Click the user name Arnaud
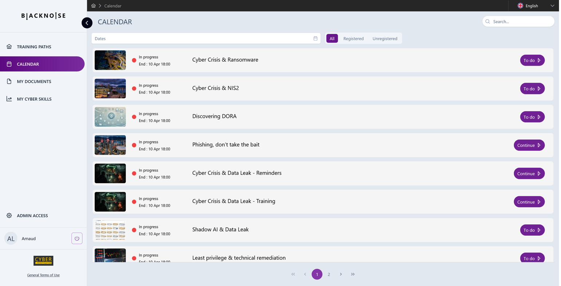Image resolution: width=561 pixels, height=286 pixels. click(29, 239)
